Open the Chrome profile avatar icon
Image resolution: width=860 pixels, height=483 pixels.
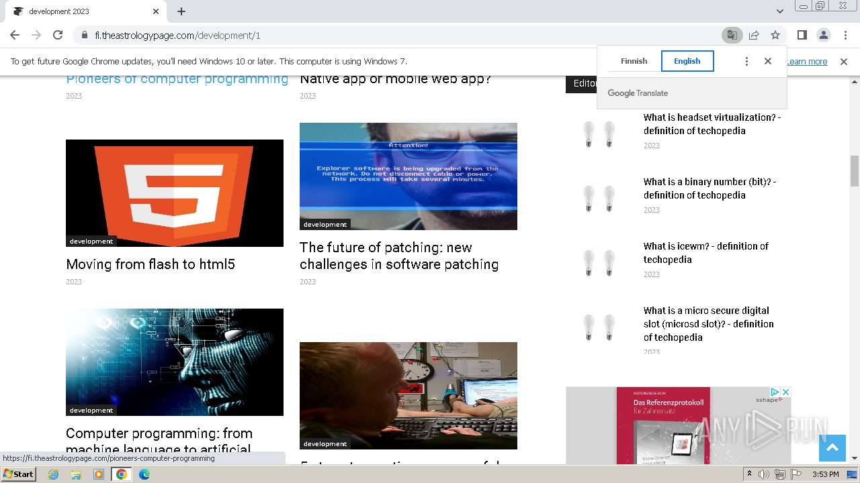point(823,35)
